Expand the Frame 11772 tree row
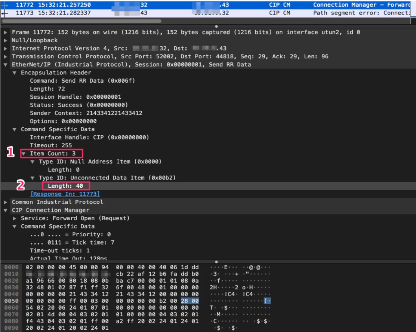Screen dimensions: 416x332 (5, 33)
